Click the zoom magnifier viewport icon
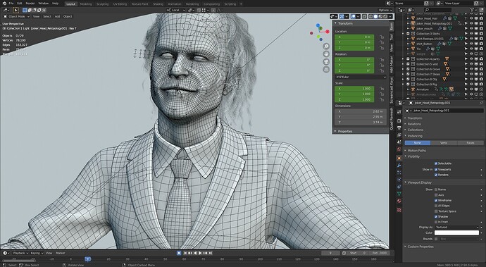This screenshot has height=267, width=486. 326,46
